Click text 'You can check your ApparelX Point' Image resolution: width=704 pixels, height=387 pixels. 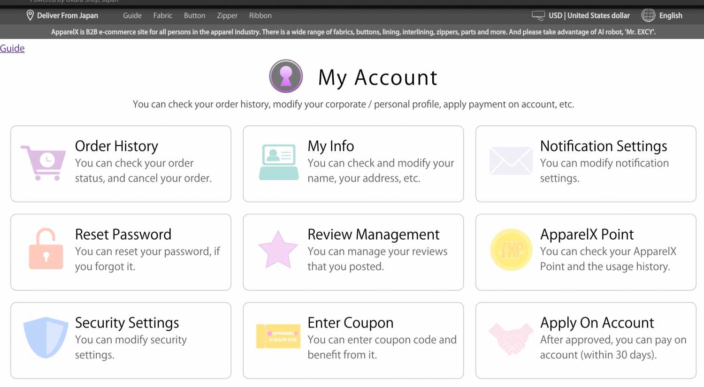[x=608, y=259]
